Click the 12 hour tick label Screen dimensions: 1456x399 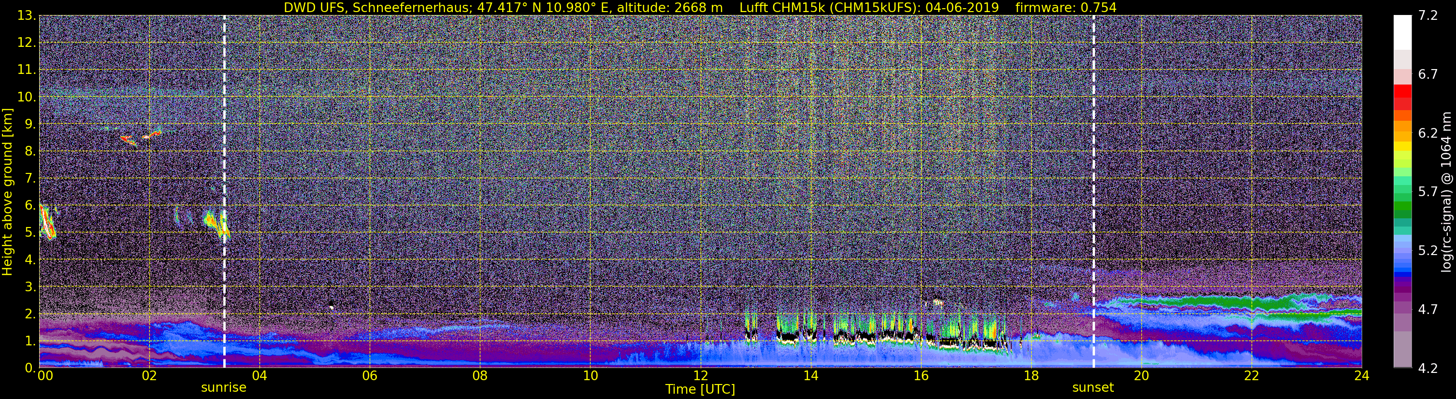click(700, 376)
